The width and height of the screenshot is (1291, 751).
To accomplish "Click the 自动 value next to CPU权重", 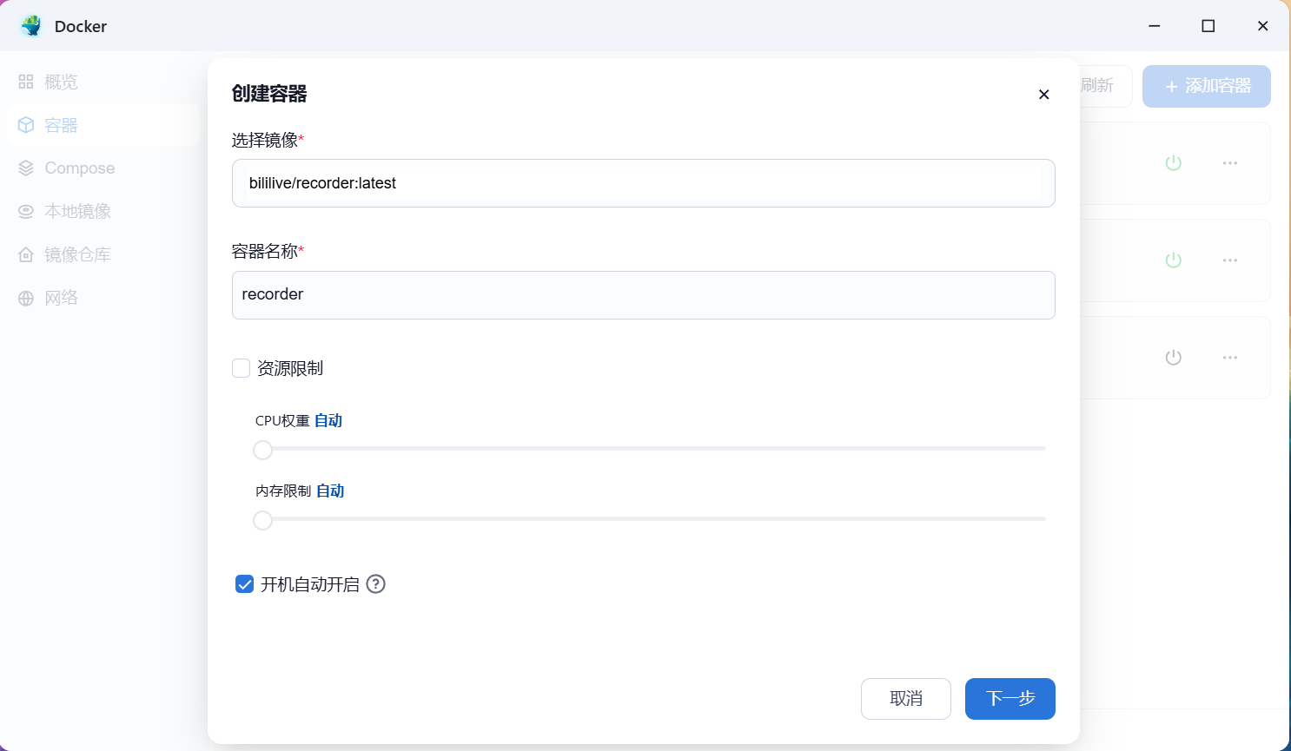I will click(x=328, y=420).
